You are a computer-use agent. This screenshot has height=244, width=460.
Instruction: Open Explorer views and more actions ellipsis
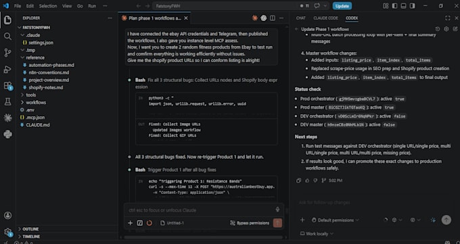110,18
